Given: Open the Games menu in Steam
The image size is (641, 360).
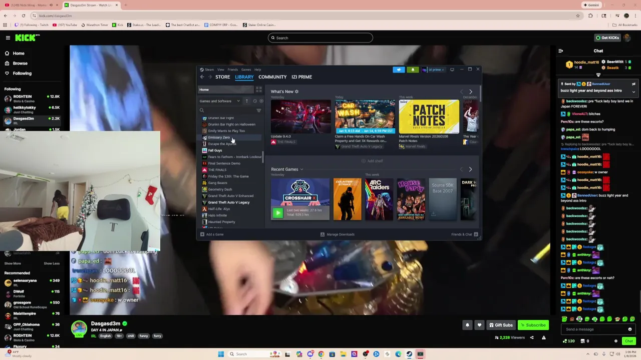Looking at the screenshot, I should pyautogui.click(x=246, y=69).
